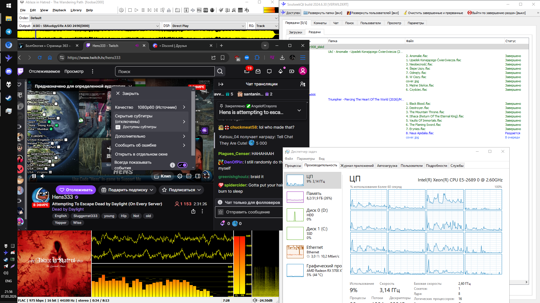Open the 'Автозагрузка' tab in Task Manager

coord(387,166)
